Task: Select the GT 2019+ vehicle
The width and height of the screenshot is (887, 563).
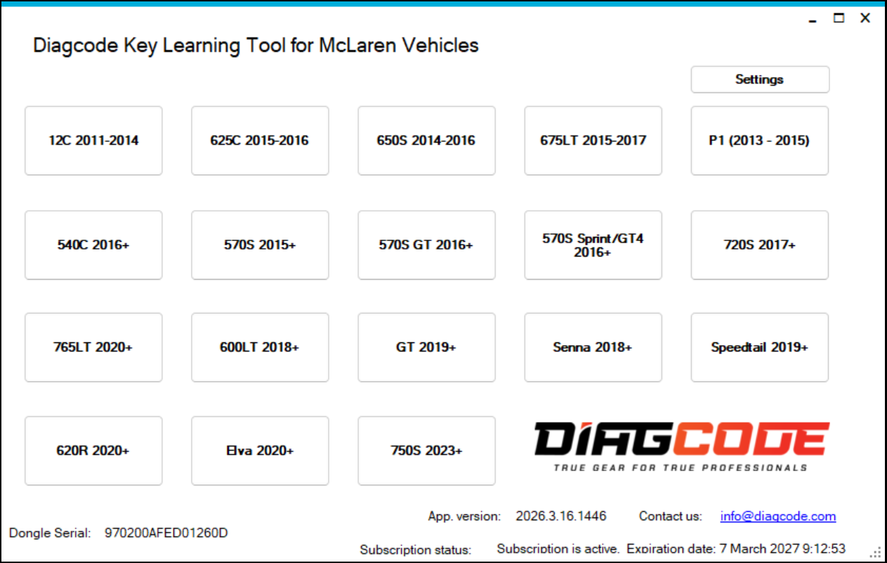Action: tap(426, 347)
